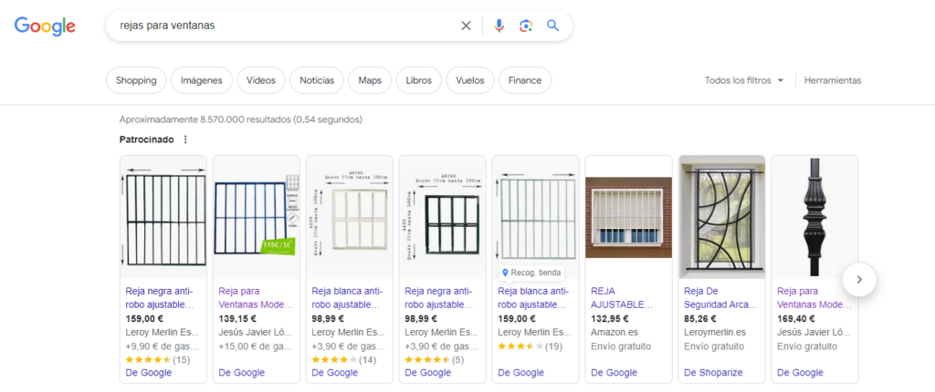Open the curved decorative grille image
Screen dimensions: 935x392
[x=721, y=218]
